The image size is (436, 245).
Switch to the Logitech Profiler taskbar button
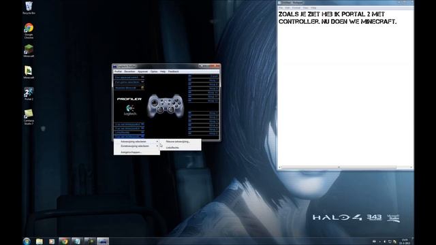pyautogui.click(x=103, y=242)
